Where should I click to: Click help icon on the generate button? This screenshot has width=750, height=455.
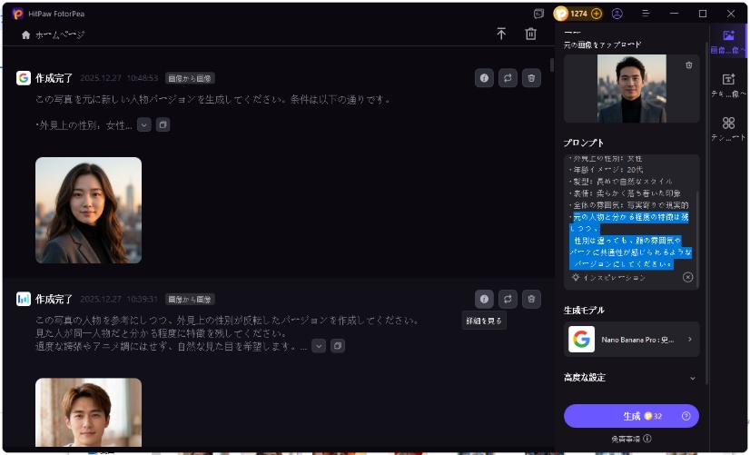[686, 416]
